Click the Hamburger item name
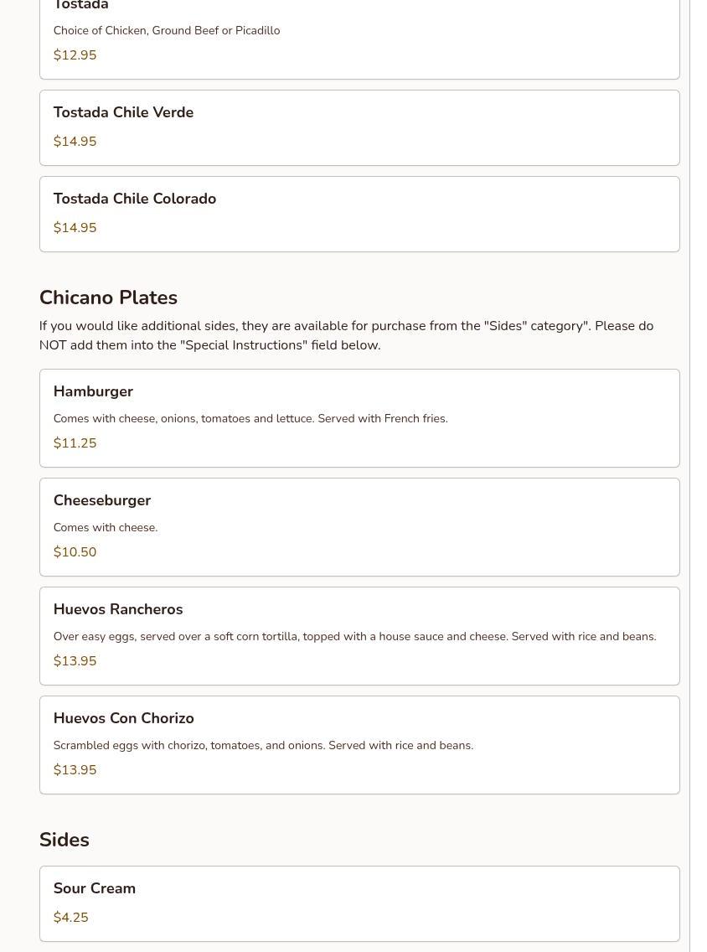 pos(93,392)
